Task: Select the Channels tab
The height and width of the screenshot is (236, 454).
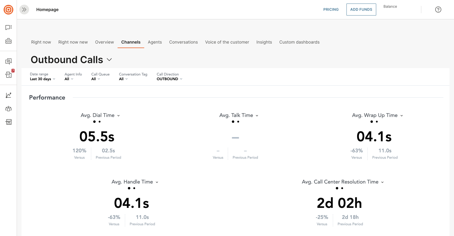Action: (x=131, y=42)
